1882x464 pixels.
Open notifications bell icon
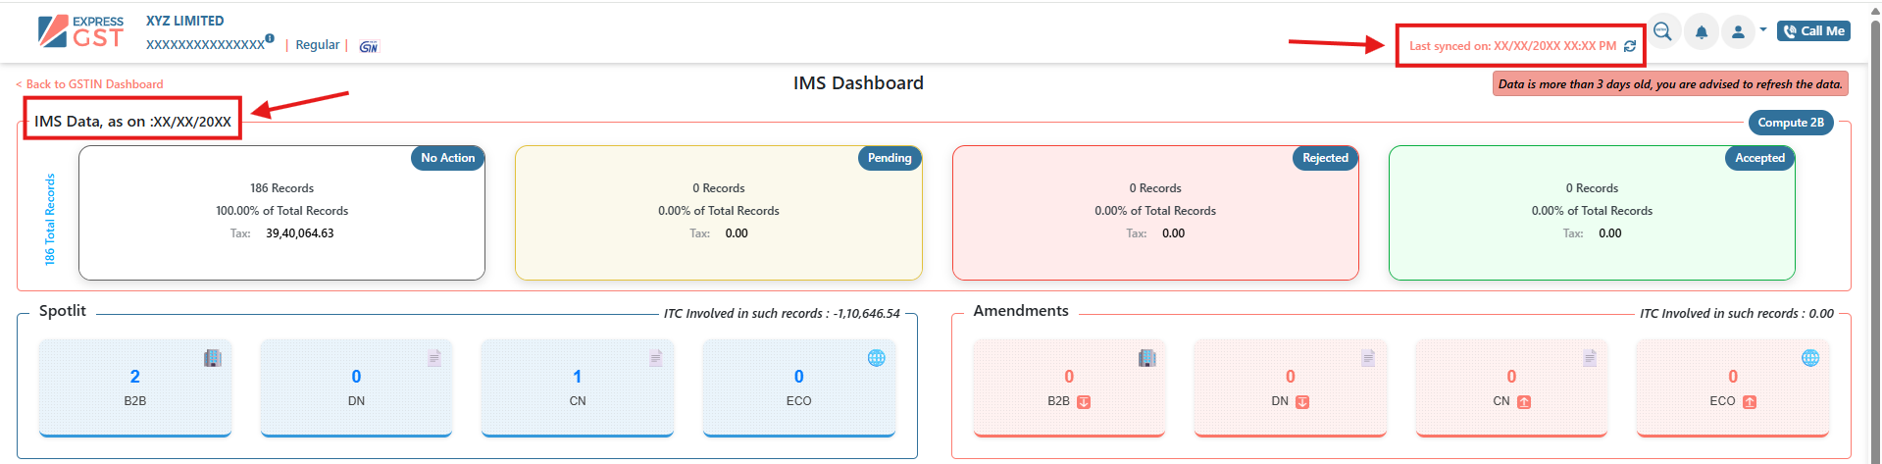1702,32
